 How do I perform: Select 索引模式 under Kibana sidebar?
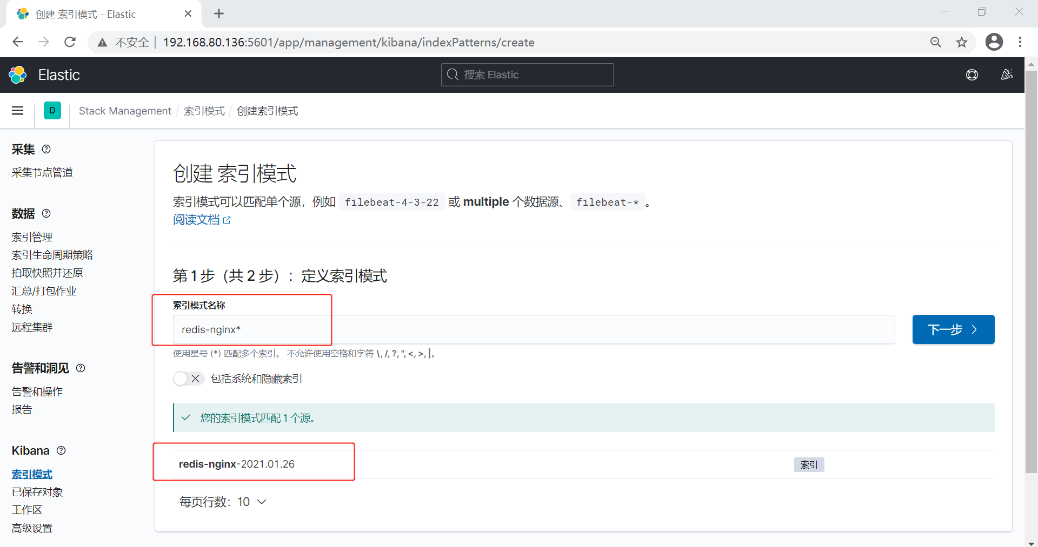pyautogui.click(x=32, y=474)
